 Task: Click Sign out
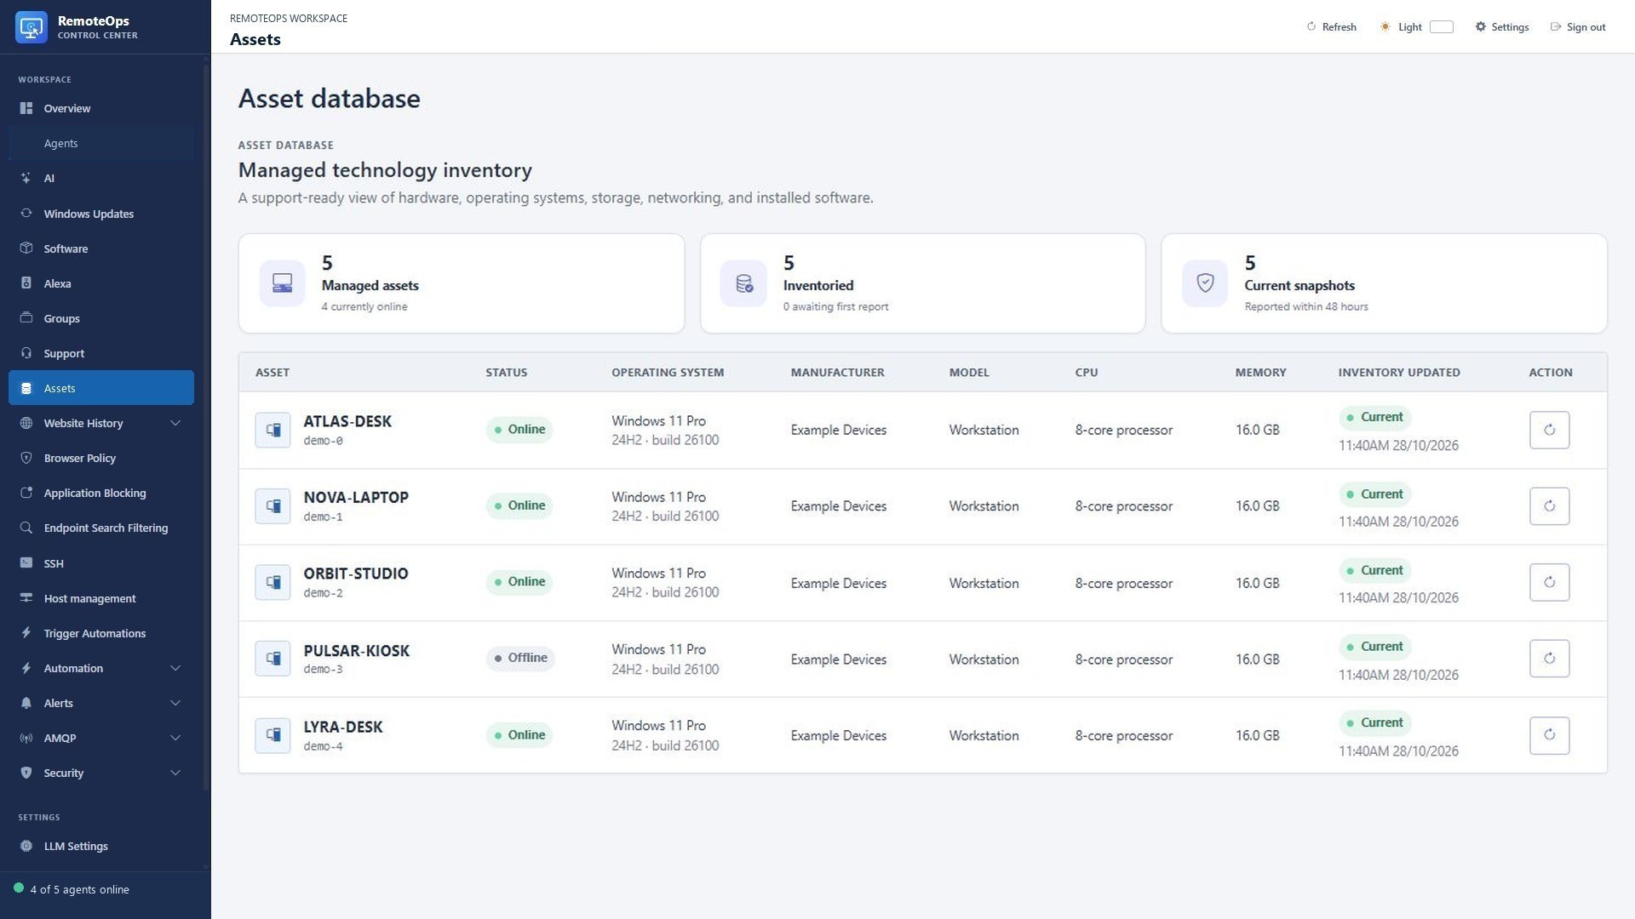pyautogui.click(x=1578, y=27)
